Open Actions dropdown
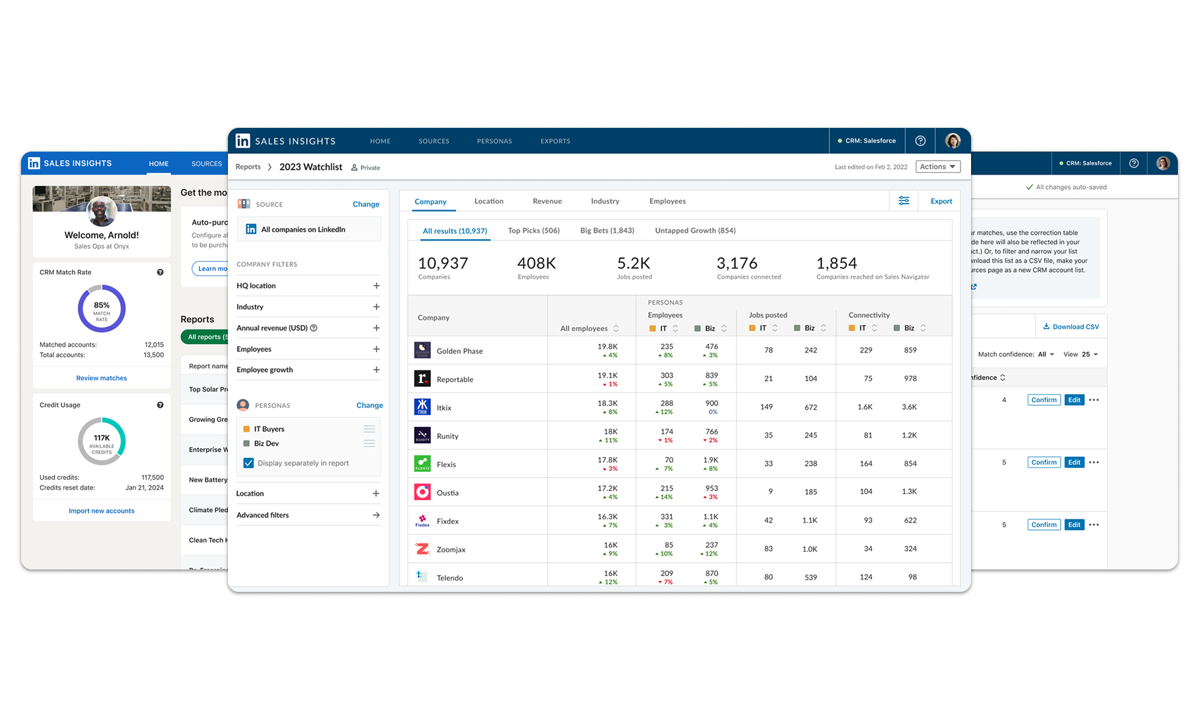The height and width of the screenshot is (725, 1199). [937, 167]
